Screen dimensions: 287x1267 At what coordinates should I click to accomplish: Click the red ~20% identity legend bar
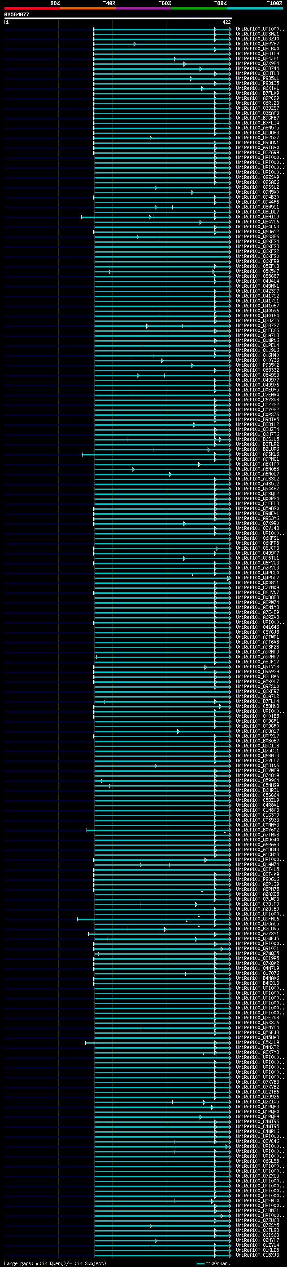32,8
